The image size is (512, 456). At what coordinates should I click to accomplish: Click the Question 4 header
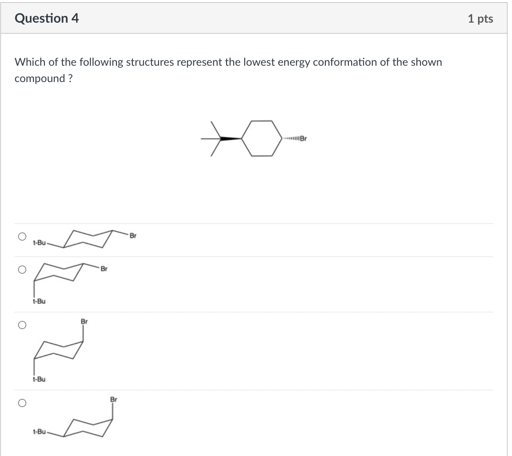(x=47, y=18)
